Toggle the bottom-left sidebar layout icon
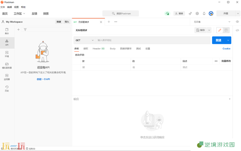 [x=2, y=148]
